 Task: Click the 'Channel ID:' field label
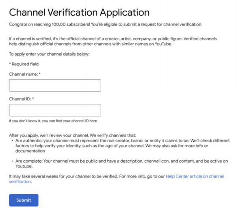point(20,99)
